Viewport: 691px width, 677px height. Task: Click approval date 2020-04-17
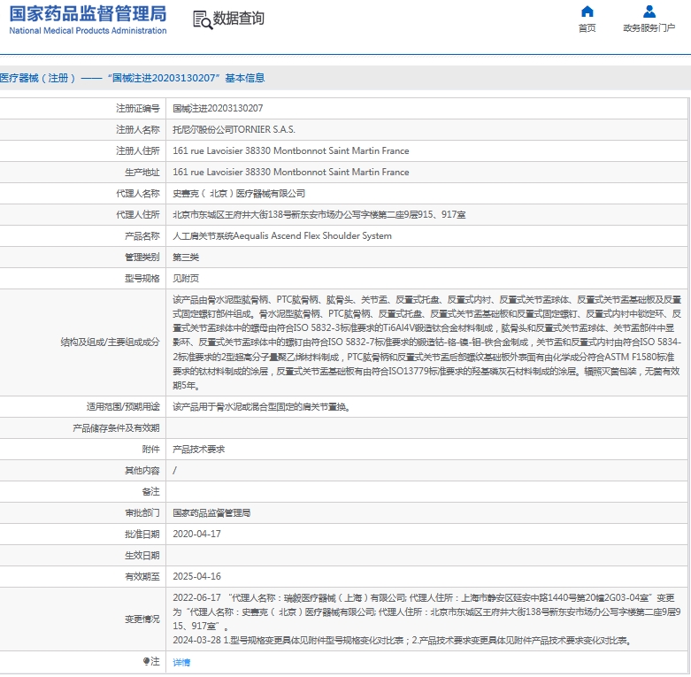196,535
